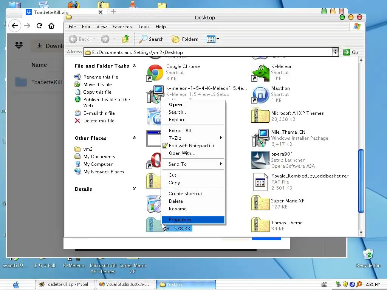Choose Delete in the context menu
Screen dimensions: 387x290
click(193, 201)
